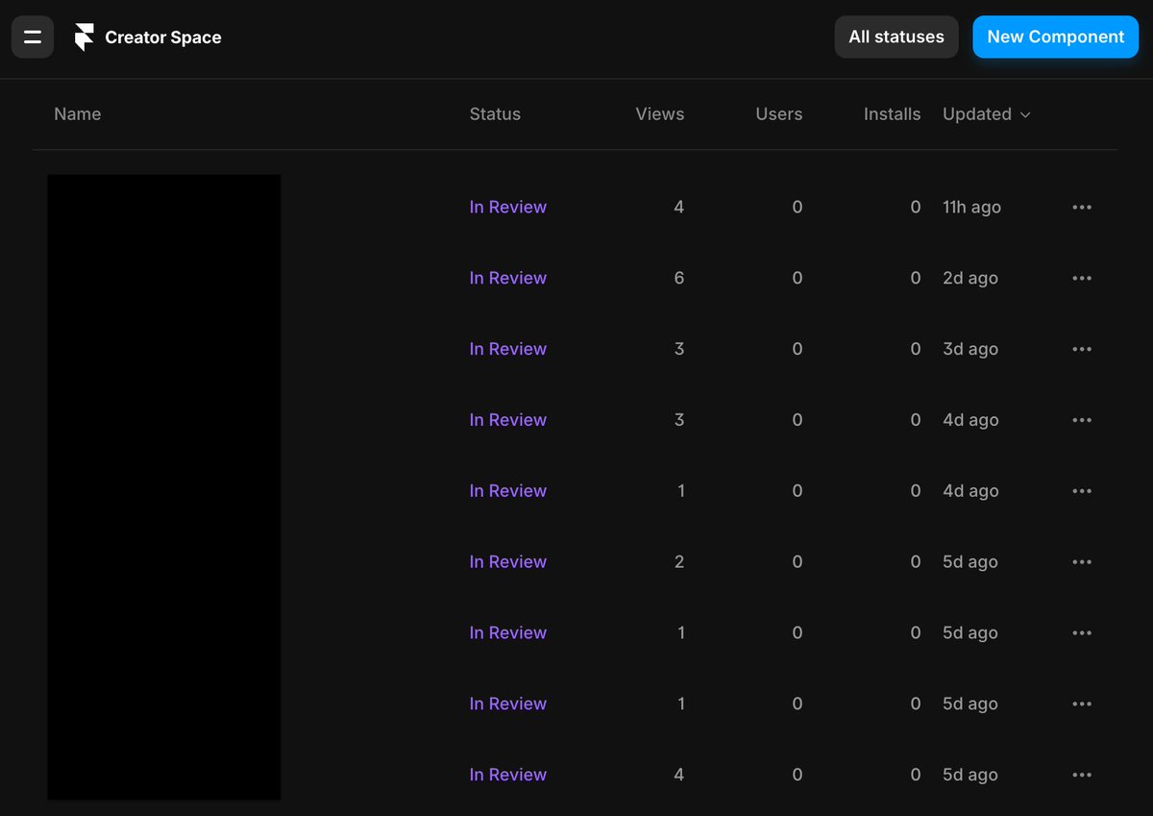1153x816 pixels.
Task: Click In Review in the 5d ago row with 4 views
Action: 507,776
